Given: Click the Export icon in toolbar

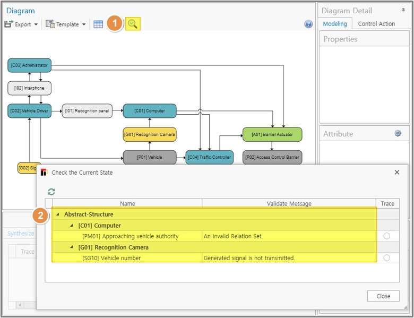Looking at the screenshot, I should pos(9,24).
